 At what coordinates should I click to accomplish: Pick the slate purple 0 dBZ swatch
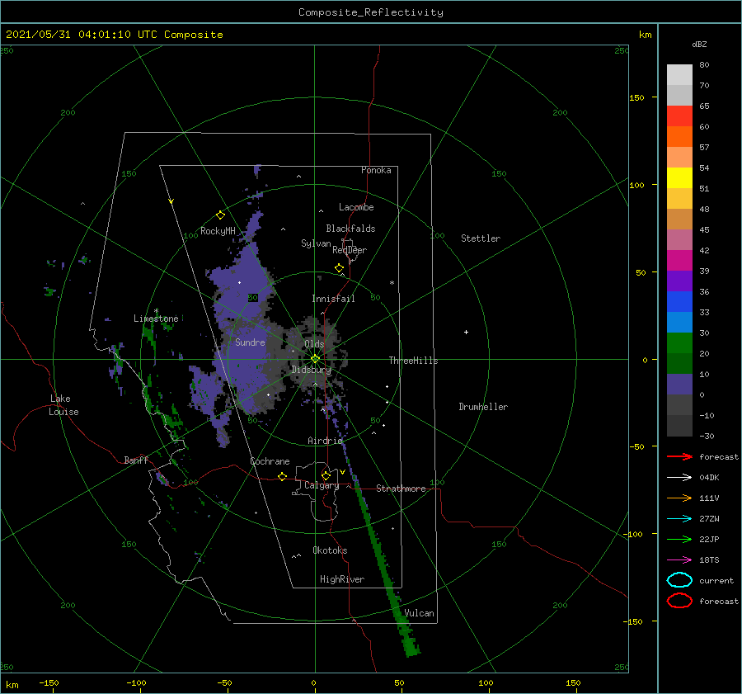679,385
